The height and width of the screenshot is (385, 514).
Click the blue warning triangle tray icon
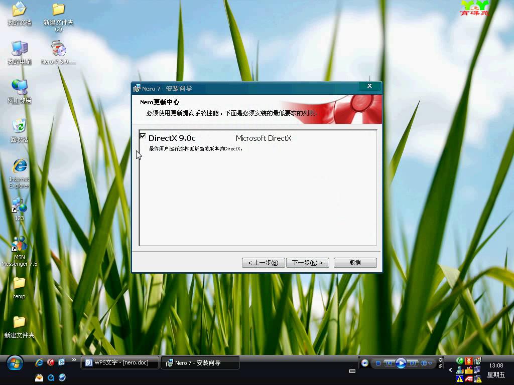click(x=460, y=379)
